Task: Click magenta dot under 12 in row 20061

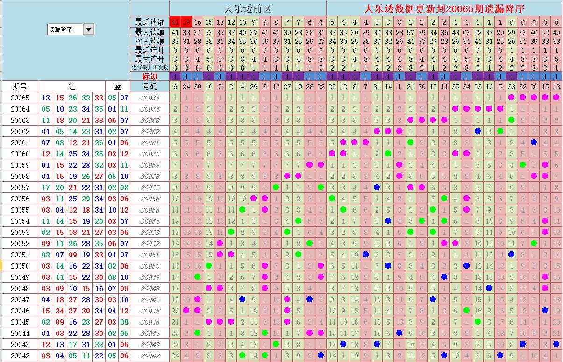Action: tap(343, 142)
